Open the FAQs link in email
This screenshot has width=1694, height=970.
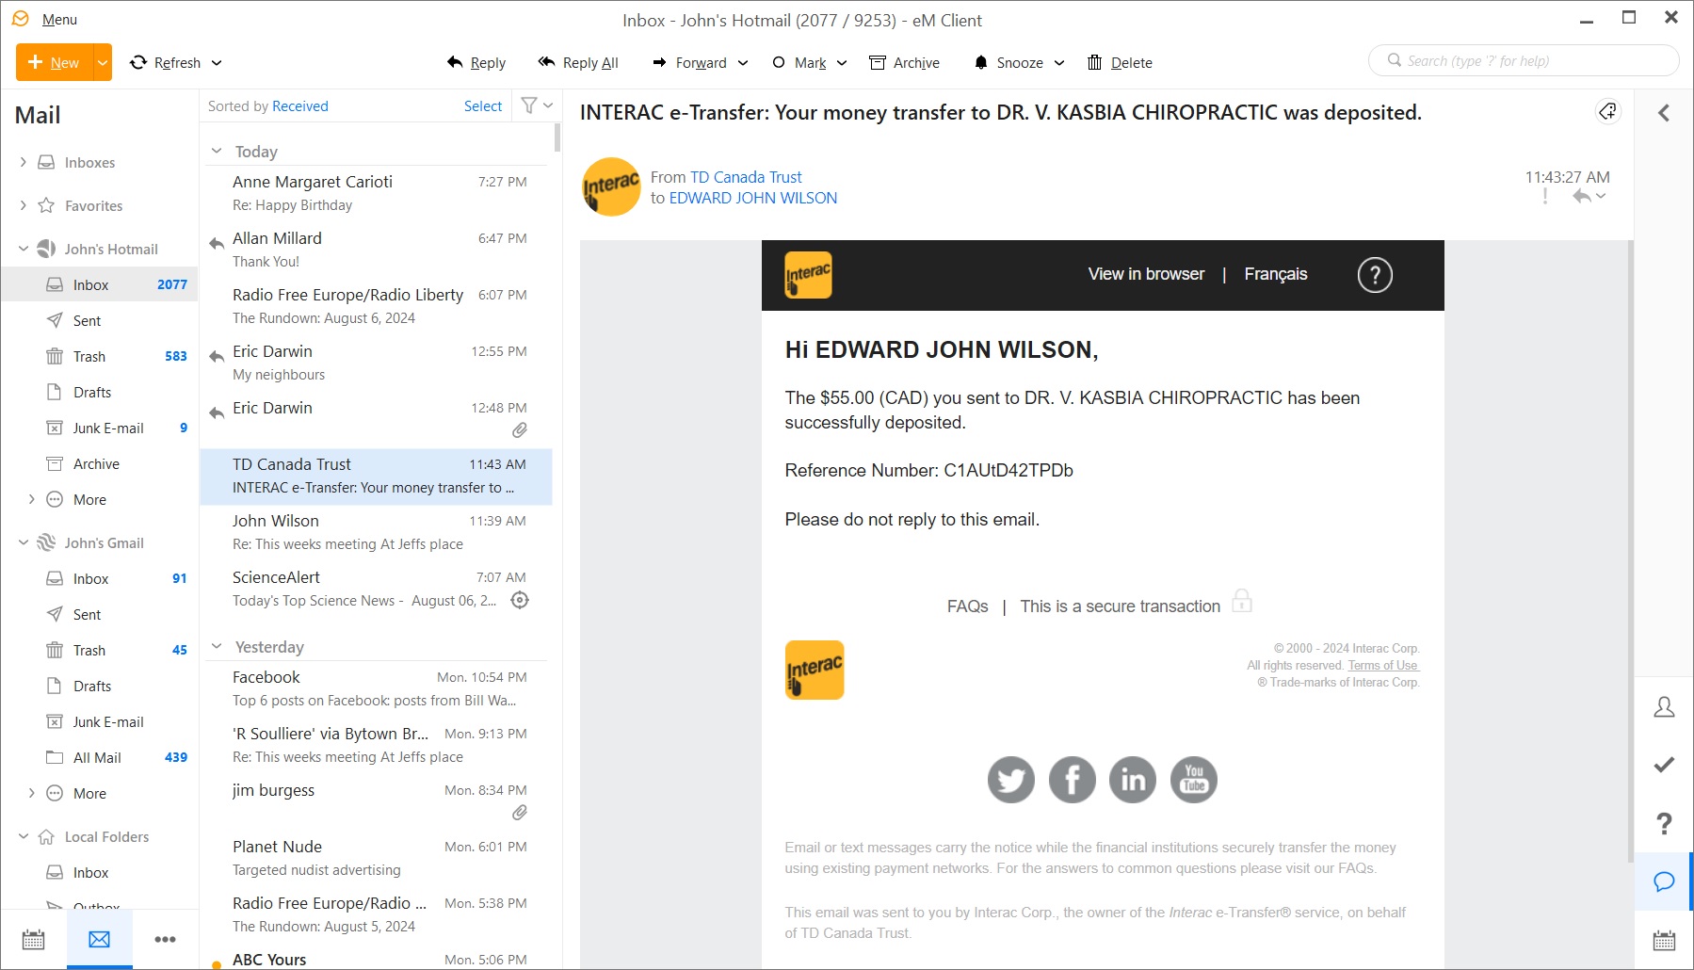pos(967,606)
